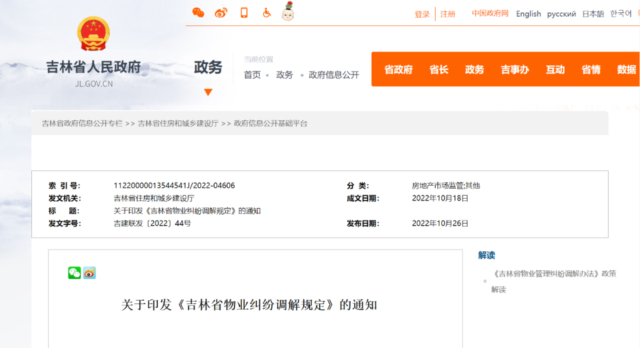Switch the site language to English

[528, 14]
